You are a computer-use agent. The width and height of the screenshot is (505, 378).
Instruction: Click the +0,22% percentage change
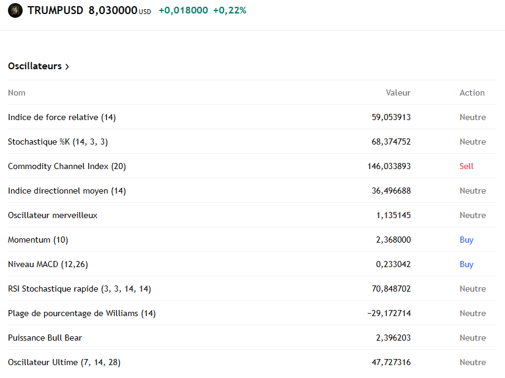pos(230,10)
